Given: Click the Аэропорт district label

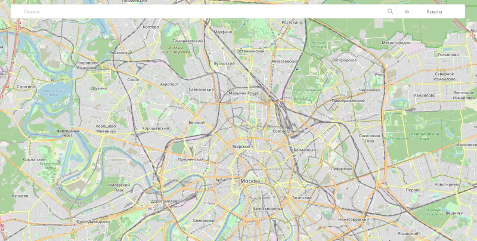Looking at the screenshot, I should pos(169,84).
